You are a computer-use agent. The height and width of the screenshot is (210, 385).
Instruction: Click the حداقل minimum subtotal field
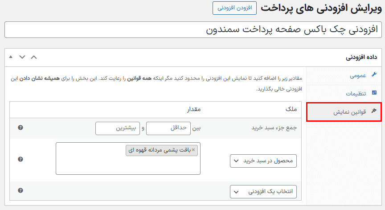coord(168,128)
